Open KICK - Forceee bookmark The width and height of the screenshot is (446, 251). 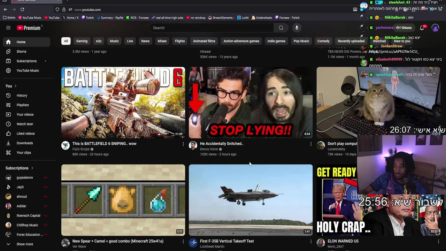coord(137,18)
